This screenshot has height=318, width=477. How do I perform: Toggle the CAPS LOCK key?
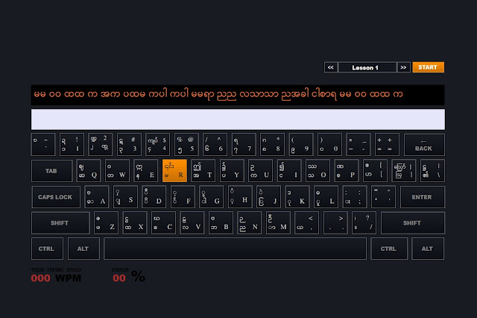[56, 197]
